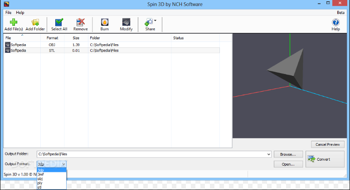Screen dimensions: 350x190
Task: Click the Add File(s) green plus icon
Action: (x=14, y=22)
